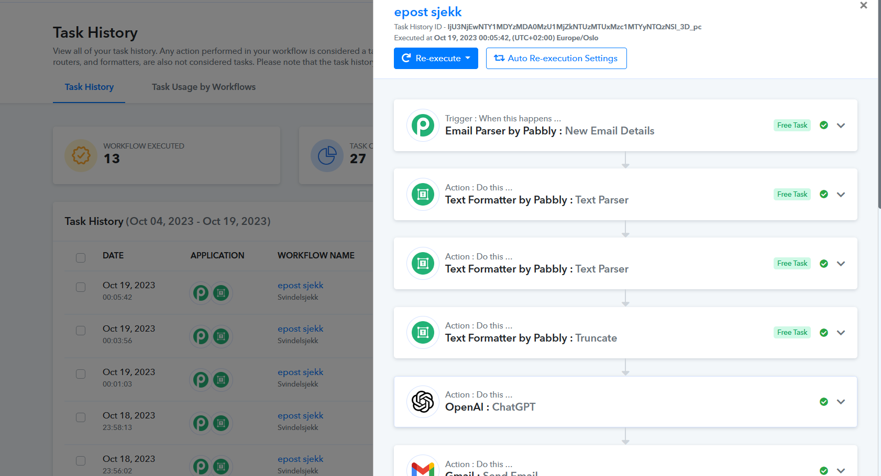Click the green success check on the first Text Parser step
This screenshot has width=881, height=476.
click(x=824, y=194)
